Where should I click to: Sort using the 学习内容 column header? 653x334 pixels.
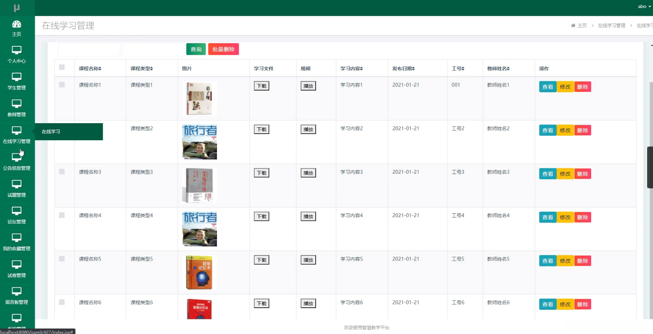(352, 68)
